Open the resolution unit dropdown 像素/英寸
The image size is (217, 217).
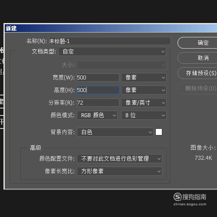click(144, 102)
